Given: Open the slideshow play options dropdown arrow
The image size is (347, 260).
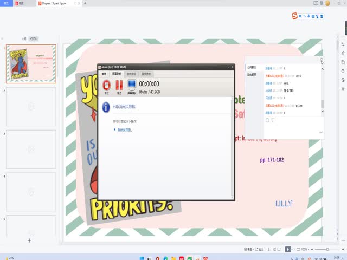Looking at the screenshot, I should pyautogui.click(x=292, y=249).
